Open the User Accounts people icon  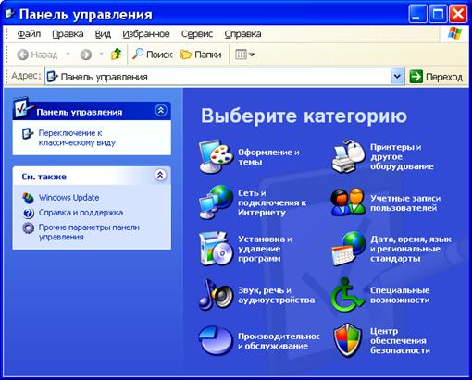coord(348,202)
